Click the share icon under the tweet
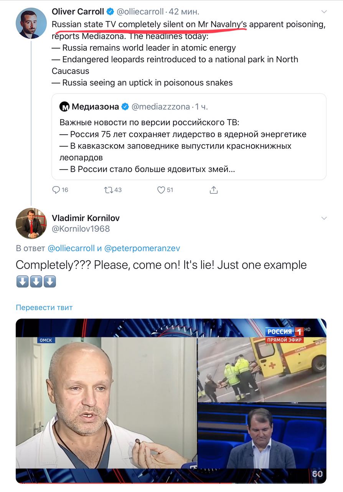 pyautogui.click(x=214, y=190)
